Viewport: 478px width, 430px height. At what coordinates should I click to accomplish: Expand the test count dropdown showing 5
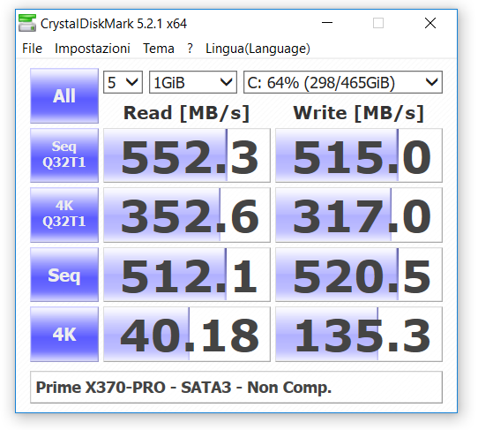coord(123,82)
